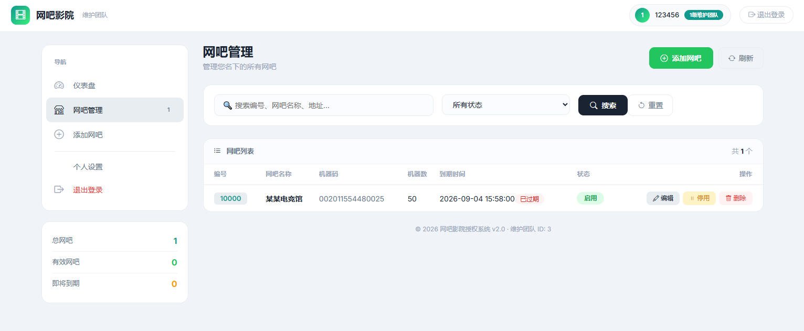The image size is (804, 331).
Task: Click the username 123456
Action: pos(667,15)
